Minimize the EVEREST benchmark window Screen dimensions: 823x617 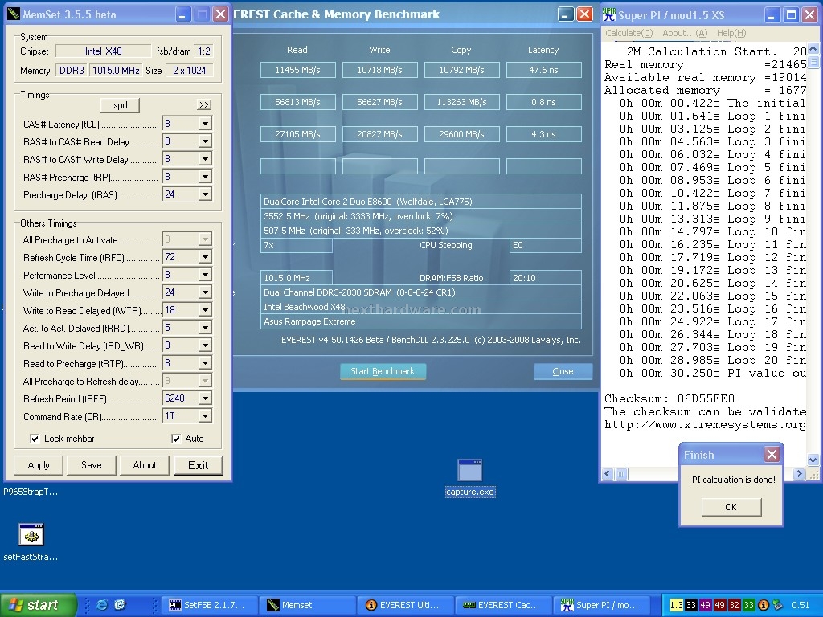tap(565, 14)
